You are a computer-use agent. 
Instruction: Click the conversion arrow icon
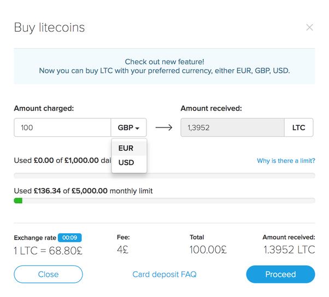click(x=163, y=128)
